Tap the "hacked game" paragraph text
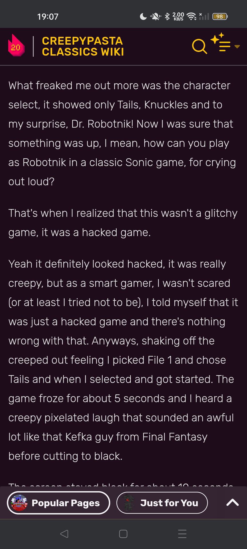Image resolution: width=247 pixels, height=549 pixels. [x=123, y=223]
